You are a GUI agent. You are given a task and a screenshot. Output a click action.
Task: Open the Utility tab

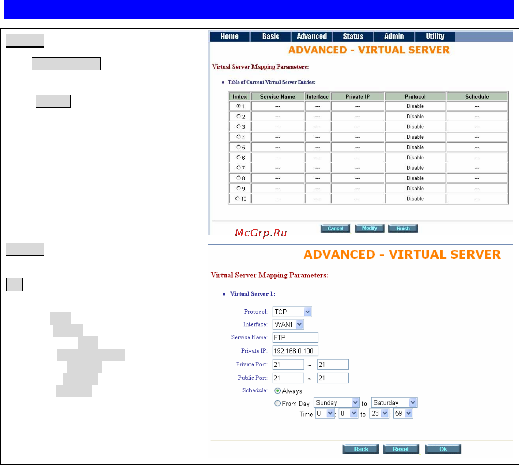click(435, 36)
